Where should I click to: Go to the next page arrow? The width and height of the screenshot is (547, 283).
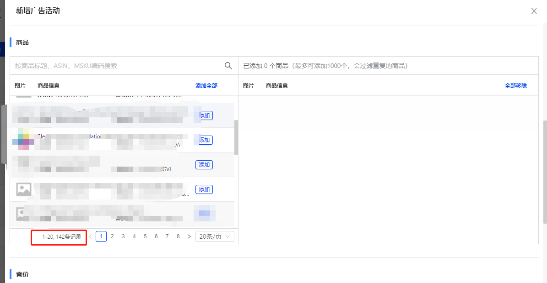pyautogui.click(x=189, y=236)
